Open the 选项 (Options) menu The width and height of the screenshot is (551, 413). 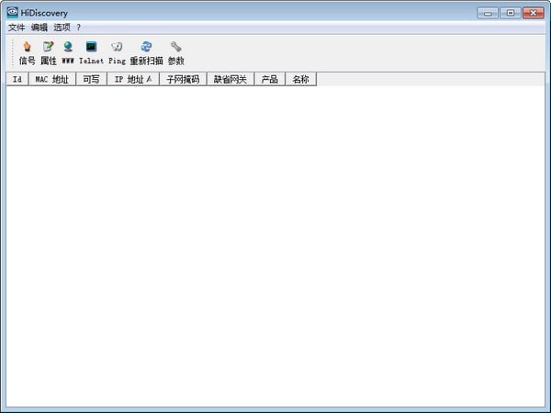point(62,28)
